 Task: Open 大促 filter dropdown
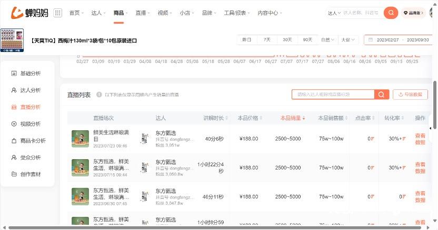point(348,40)
